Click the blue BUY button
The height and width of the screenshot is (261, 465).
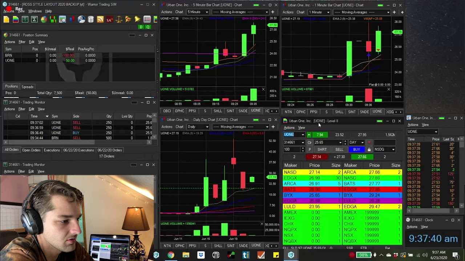(x=356, y=149)
